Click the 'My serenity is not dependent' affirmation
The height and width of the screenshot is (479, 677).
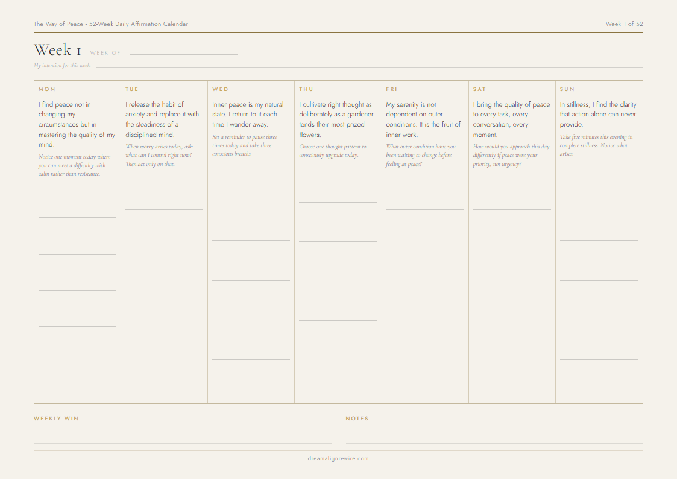click(x=424, y=119)
